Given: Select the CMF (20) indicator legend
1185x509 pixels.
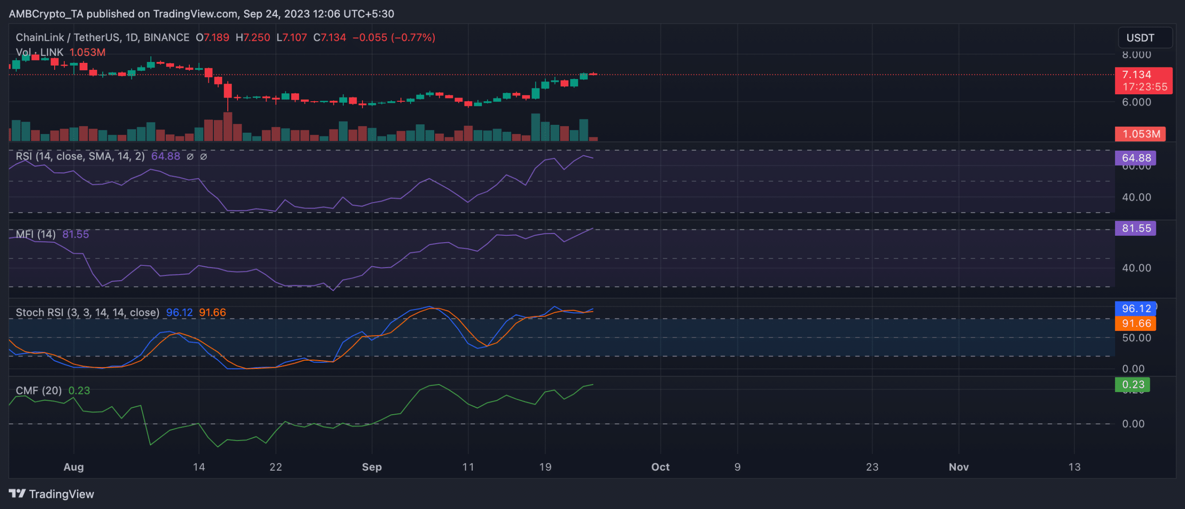Looking at the screenshot, I should (38, 391).
